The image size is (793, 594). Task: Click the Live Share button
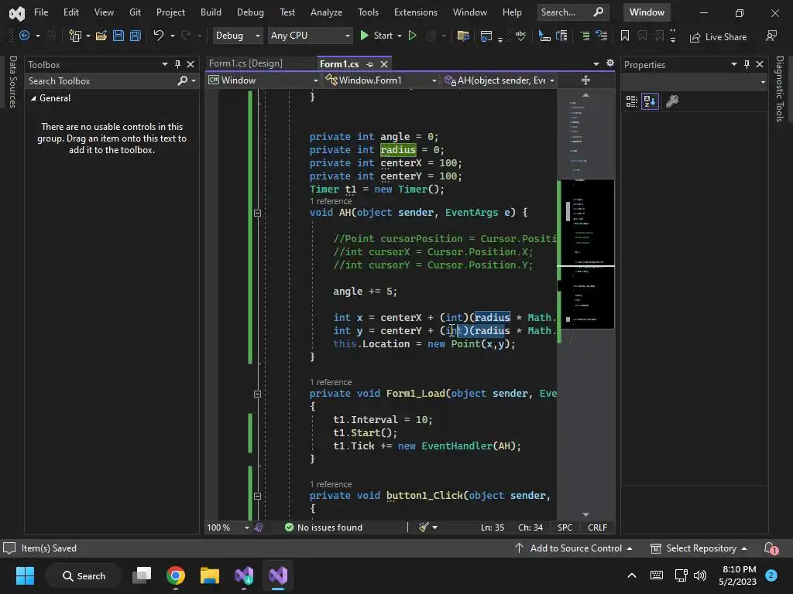coord(718,37)
